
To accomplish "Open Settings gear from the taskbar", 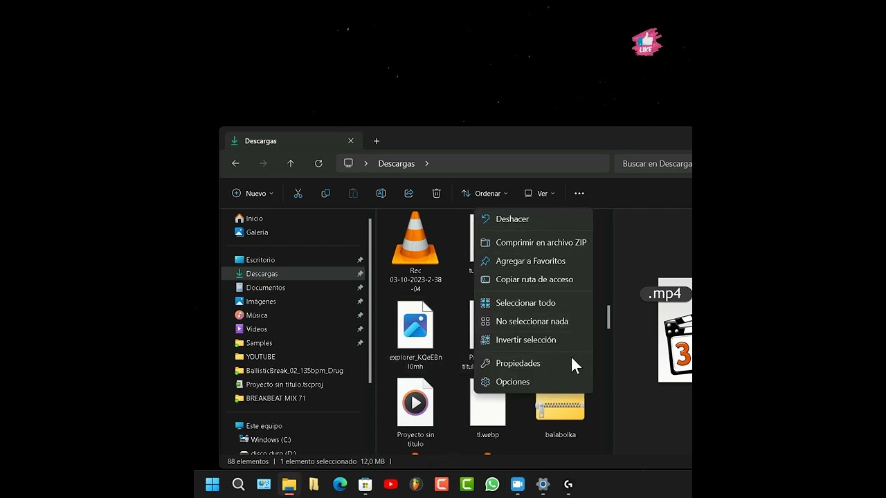I will (543, 484).
